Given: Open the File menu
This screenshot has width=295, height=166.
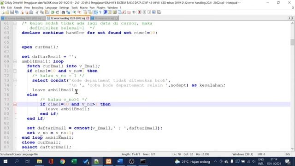Looking at the screenshot, I should (x=3, y=7).
